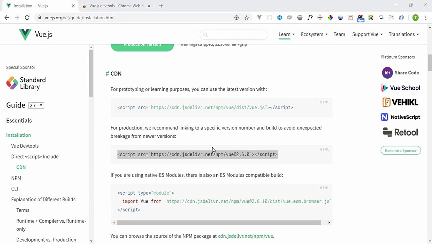Click the devices extension icon

[x=381, y=18]
